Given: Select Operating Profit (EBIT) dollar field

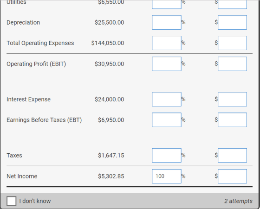Looking at the screenshot, I should point(232,64).
